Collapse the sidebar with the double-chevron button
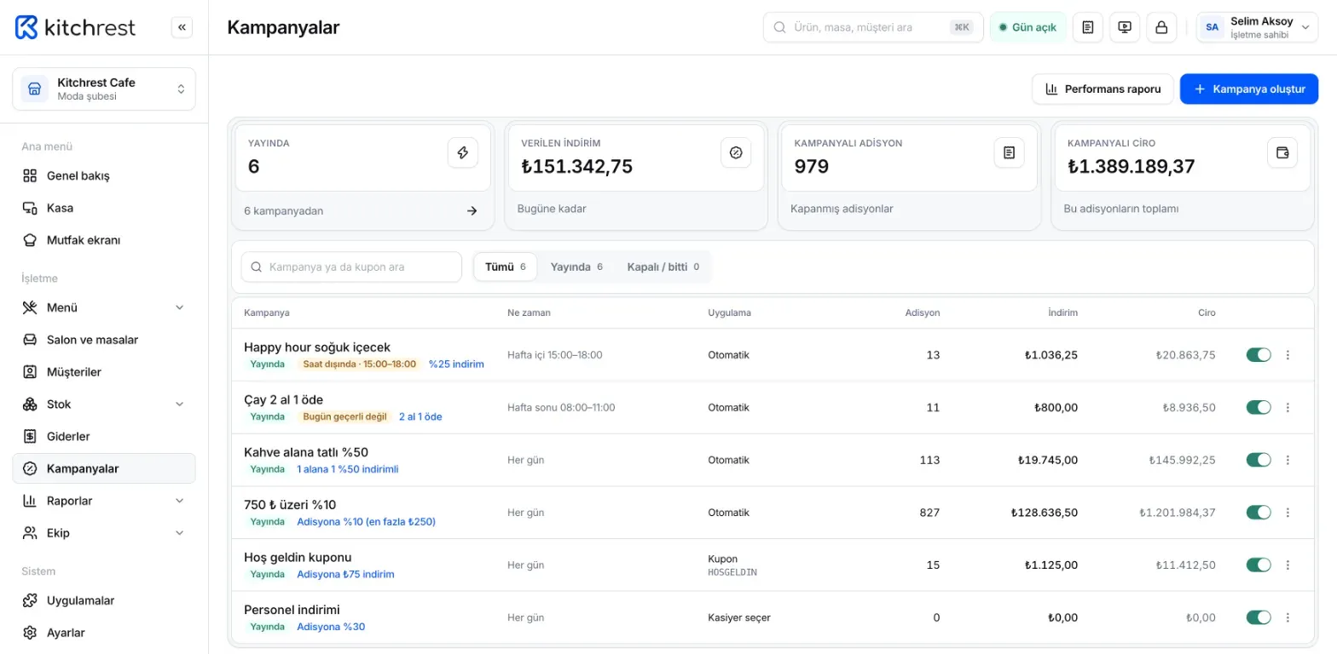Screen dimensions: 1337x654 pos(182,27)
